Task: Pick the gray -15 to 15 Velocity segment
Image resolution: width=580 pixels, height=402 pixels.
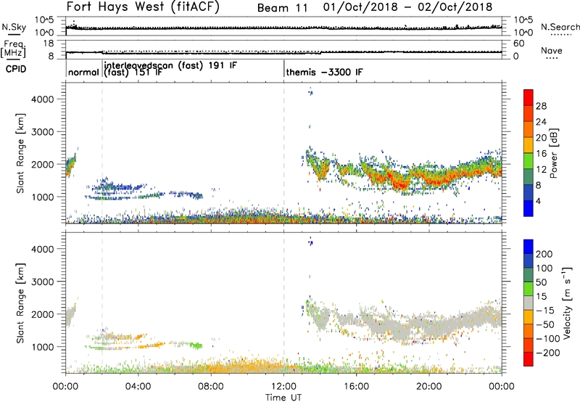Action: click(x=529, y=303)
